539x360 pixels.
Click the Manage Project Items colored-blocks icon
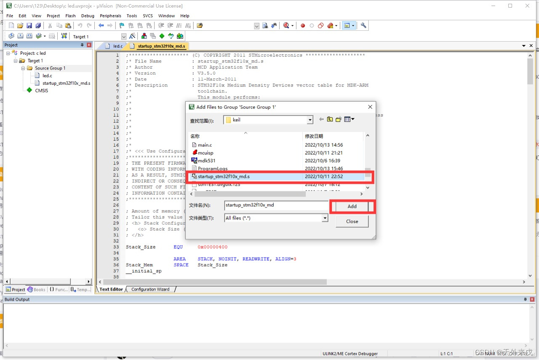(x=144, y=36)
